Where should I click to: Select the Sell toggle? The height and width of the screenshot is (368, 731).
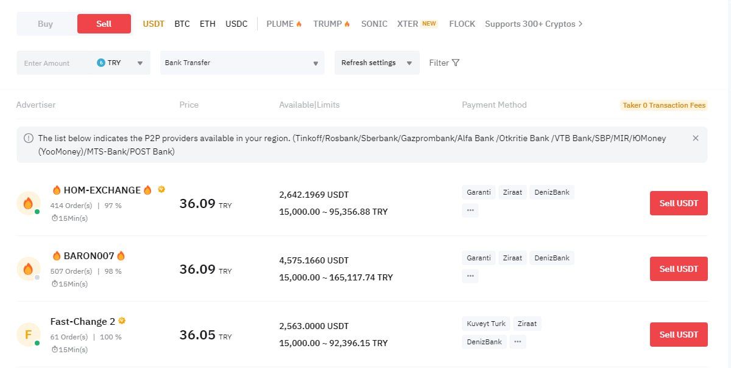point(104,24)
